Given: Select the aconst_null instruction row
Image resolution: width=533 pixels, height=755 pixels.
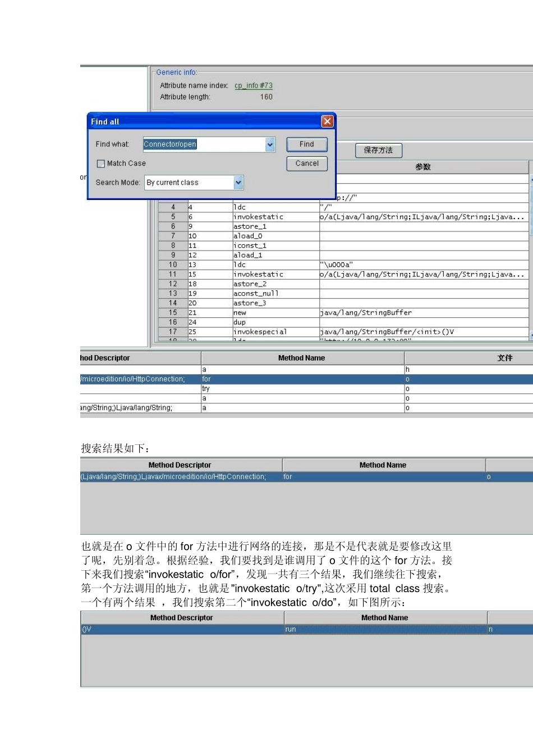Looking at the screenshot, I should (343, 293).
